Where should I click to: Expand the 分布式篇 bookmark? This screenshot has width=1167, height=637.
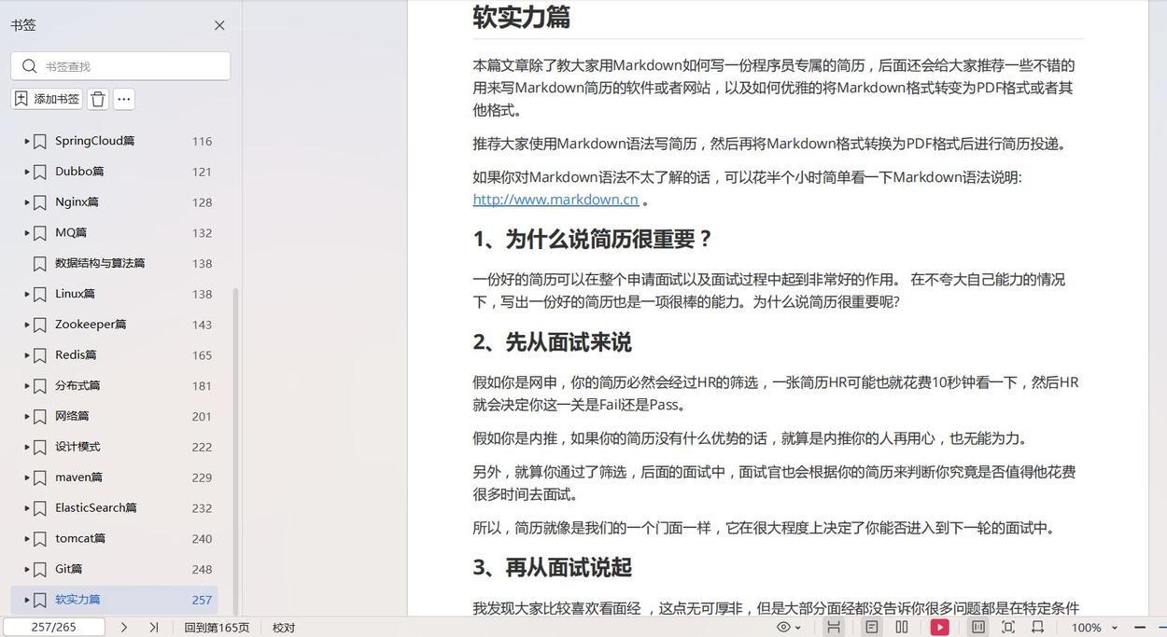26,386
